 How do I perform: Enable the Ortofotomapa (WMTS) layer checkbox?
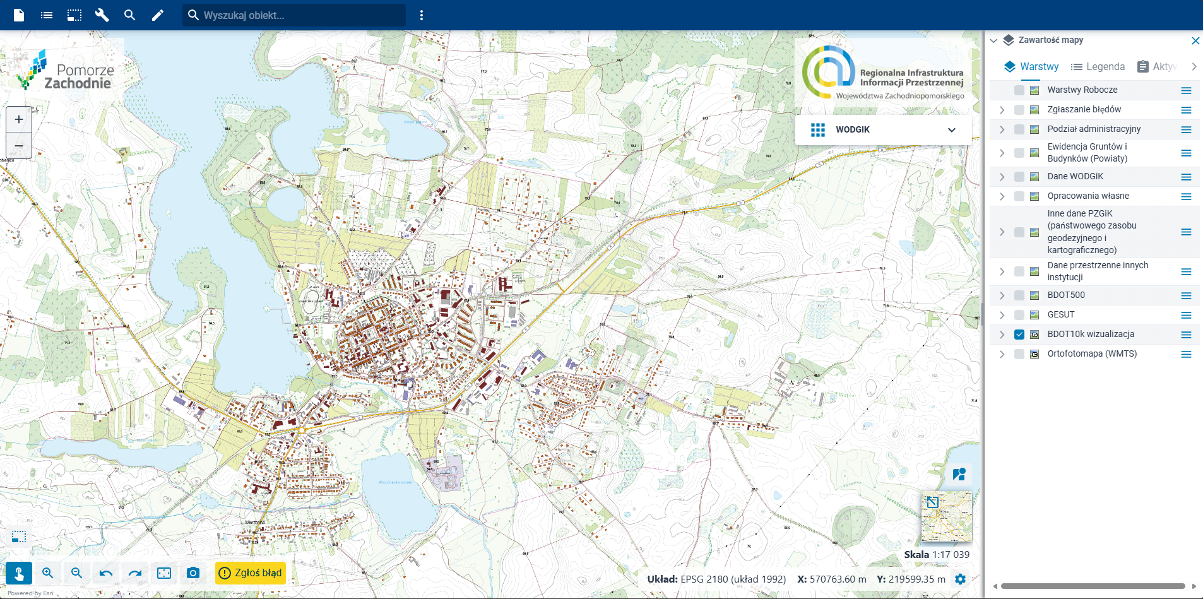click(x=1019, y=354)
